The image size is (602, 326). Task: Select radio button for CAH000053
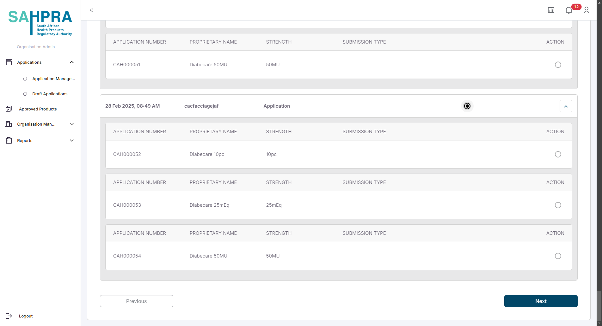tap(558, 205)
